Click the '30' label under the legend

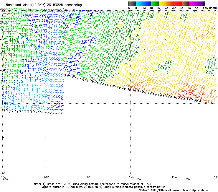pos(174,8)
